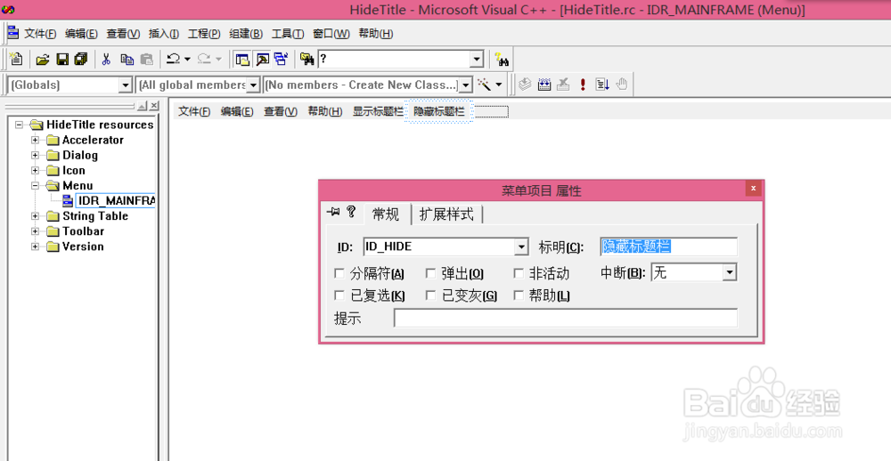Image resolution: width=891 pixels, height=461 pixels.
Task: Save the file using floppy disk icon
Action: coord(62,59)
